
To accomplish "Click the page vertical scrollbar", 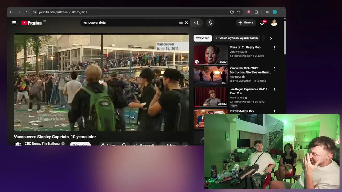I will (x=285, y=37).
